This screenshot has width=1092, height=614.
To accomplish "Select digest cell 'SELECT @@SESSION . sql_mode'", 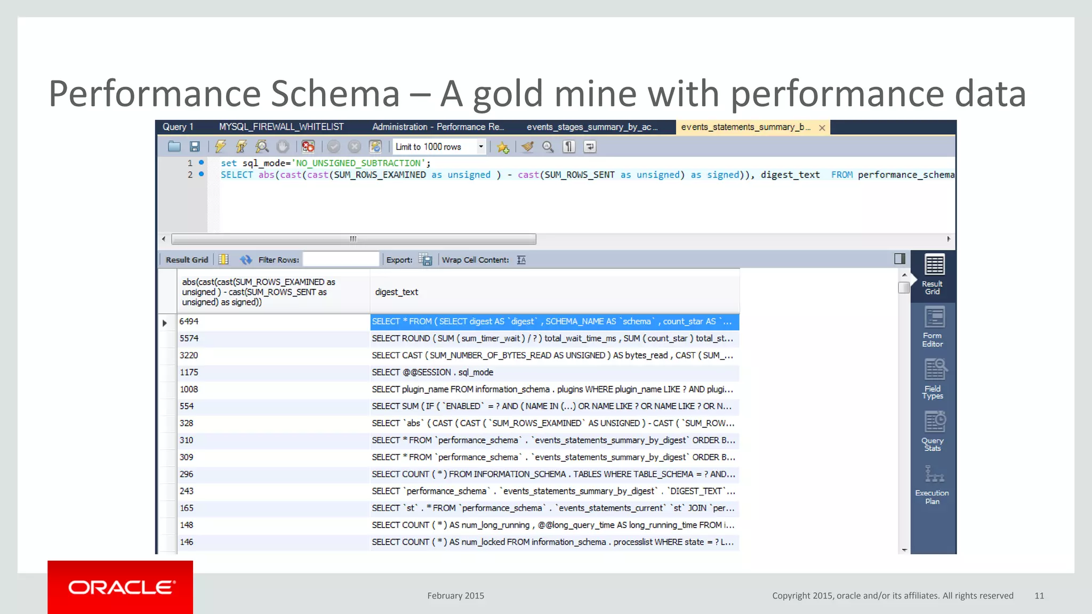I will coord(555,372).
